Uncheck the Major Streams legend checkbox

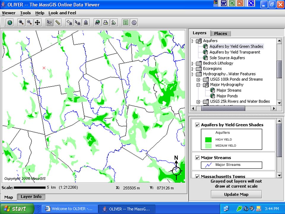coord(197,158)
